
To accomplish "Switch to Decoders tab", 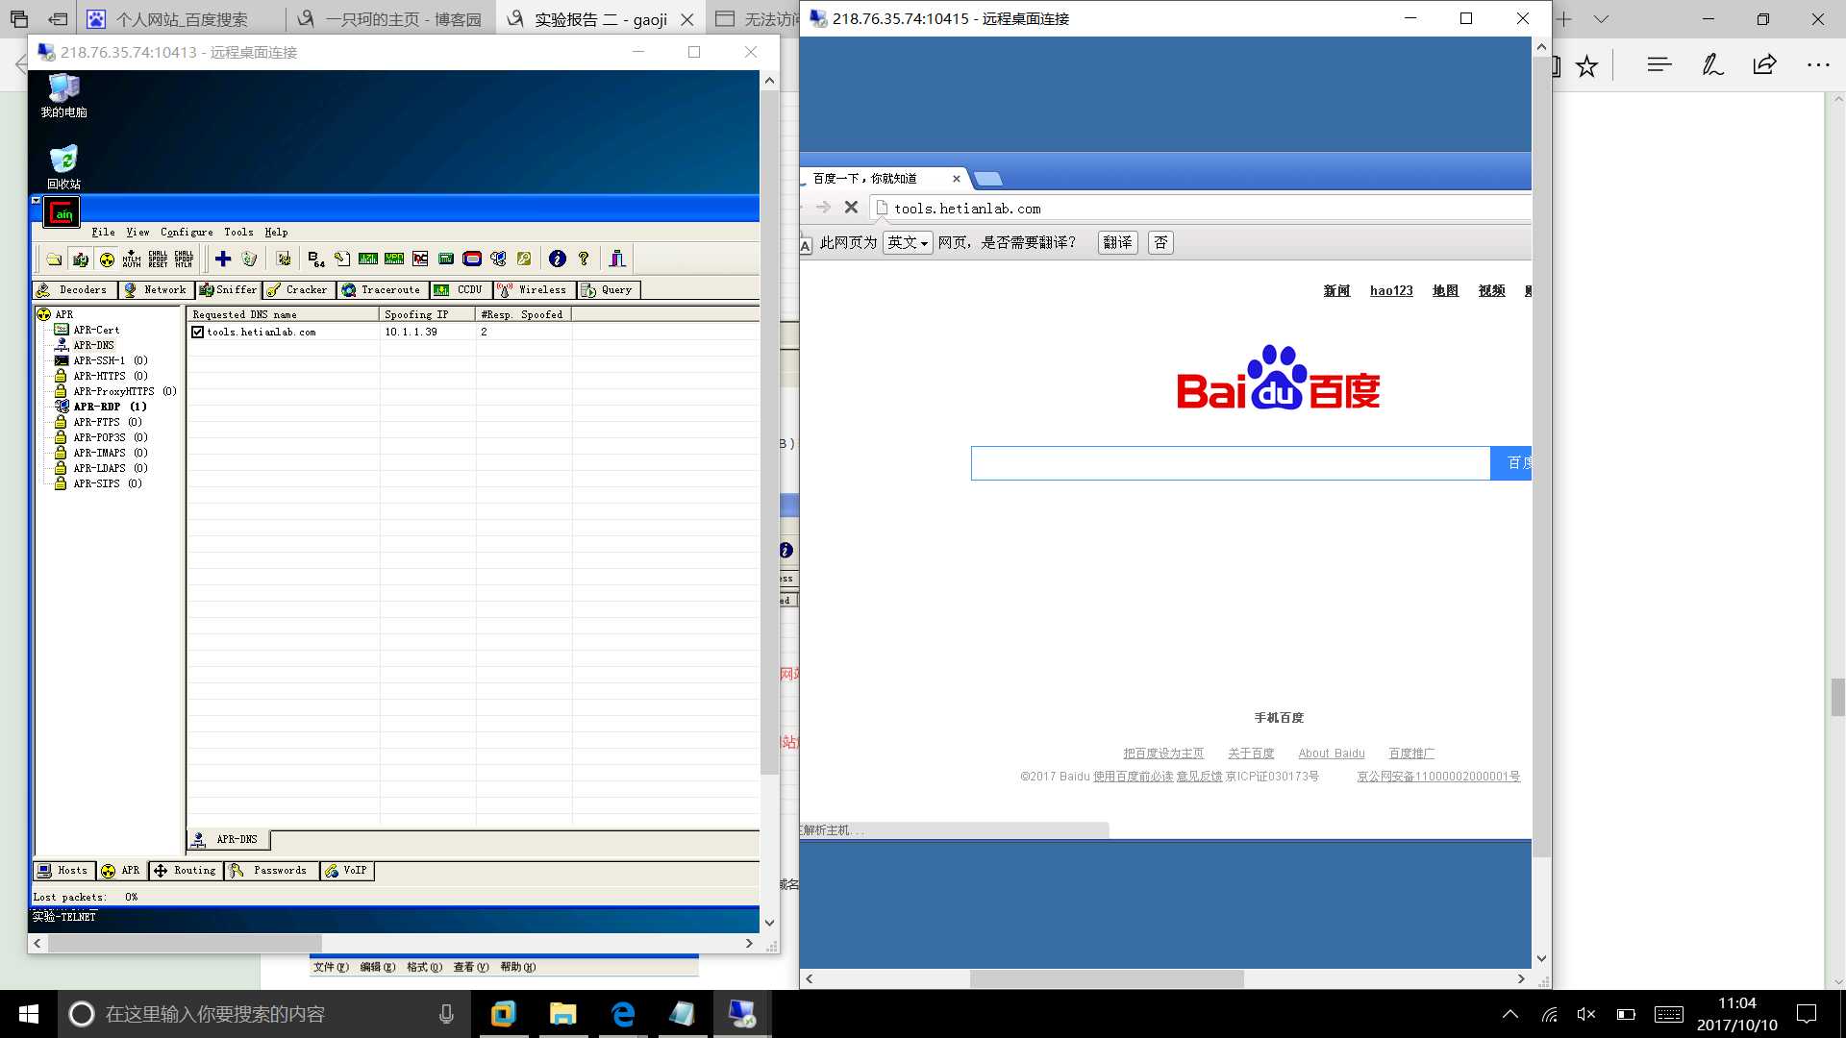I will tap(74, 289).
